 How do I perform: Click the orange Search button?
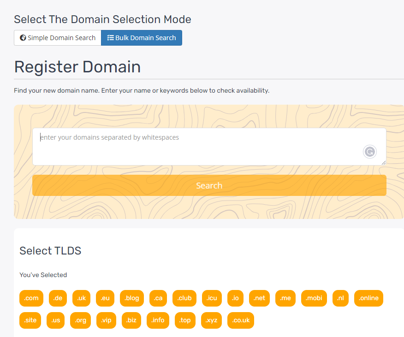[209, 185]
